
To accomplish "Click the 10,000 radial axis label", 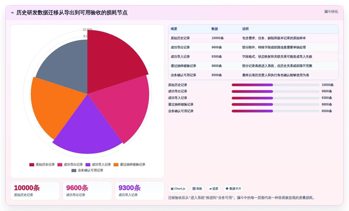I will (87, 30).
